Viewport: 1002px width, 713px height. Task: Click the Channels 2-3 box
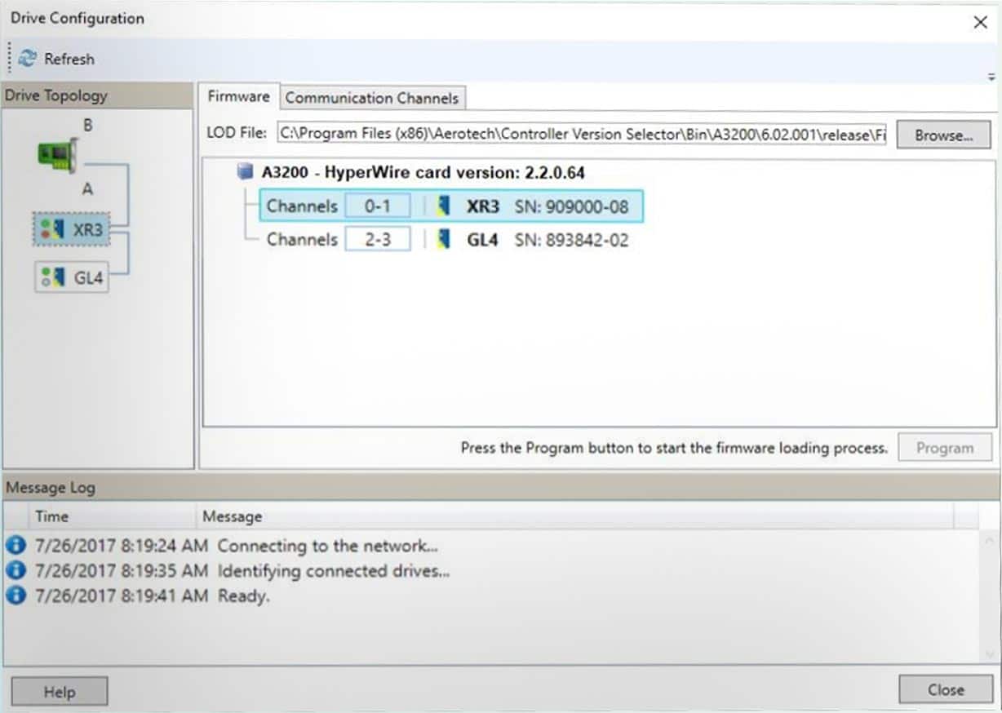pyautogui.click(x=377, y=240)
